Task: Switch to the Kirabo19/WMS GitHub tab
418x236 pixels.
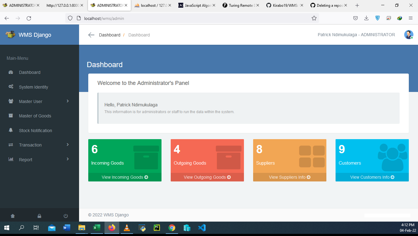Action: tap(285, 6)
